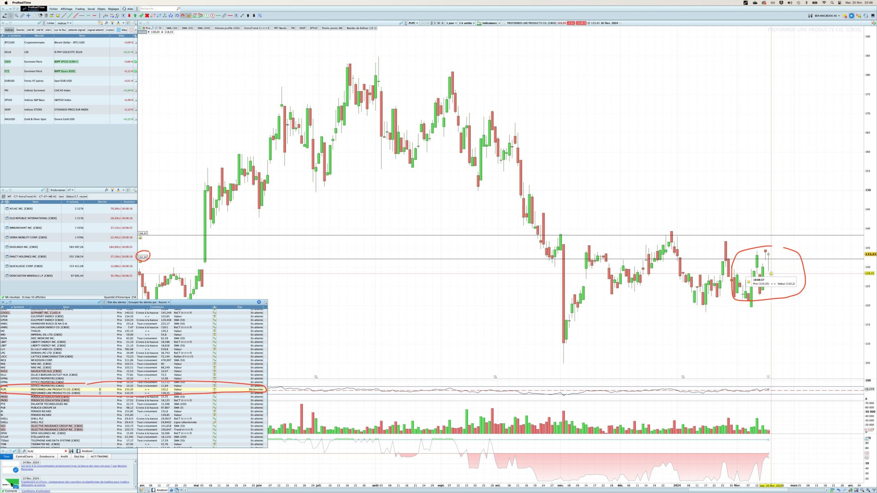Open the Trading menu
The width and height of the screenshot is (877, 493).
click(x=80, y=9)
